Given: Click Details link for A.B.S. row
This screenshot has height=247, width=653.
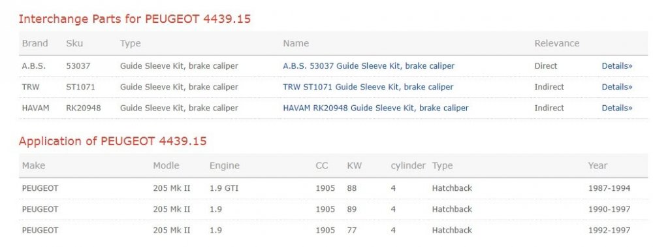Looking at the screenshot, I should click(x=617, y=66).
